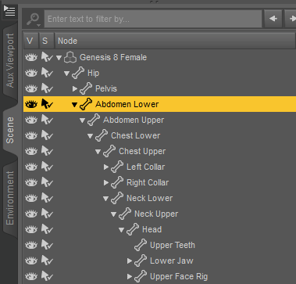
Task: Toggle selectability arrow for Pelvis
Action: click(47, 88)
